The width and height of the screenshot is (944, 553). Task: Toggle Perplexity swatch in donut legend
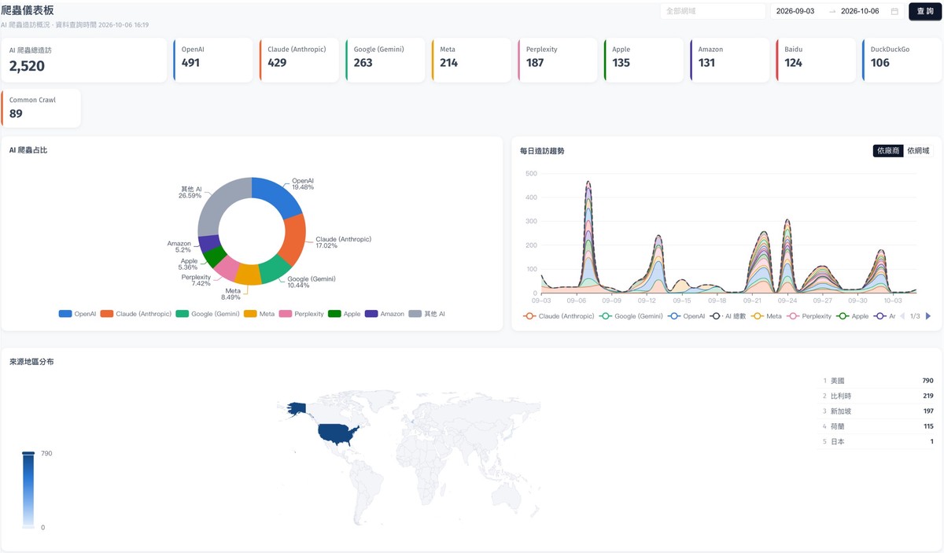coord(286,314)
